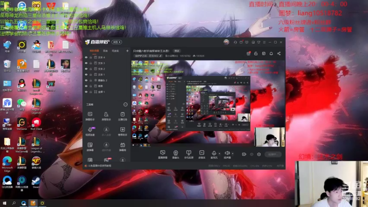The height and width of the screenshot is (207, 368).
Task: Open the hamburger main menu
Action: 264,42
